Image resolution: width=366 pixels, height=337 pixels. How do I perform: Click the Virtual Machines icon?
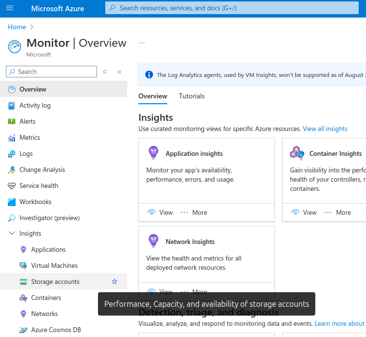[x=23, y=265]
